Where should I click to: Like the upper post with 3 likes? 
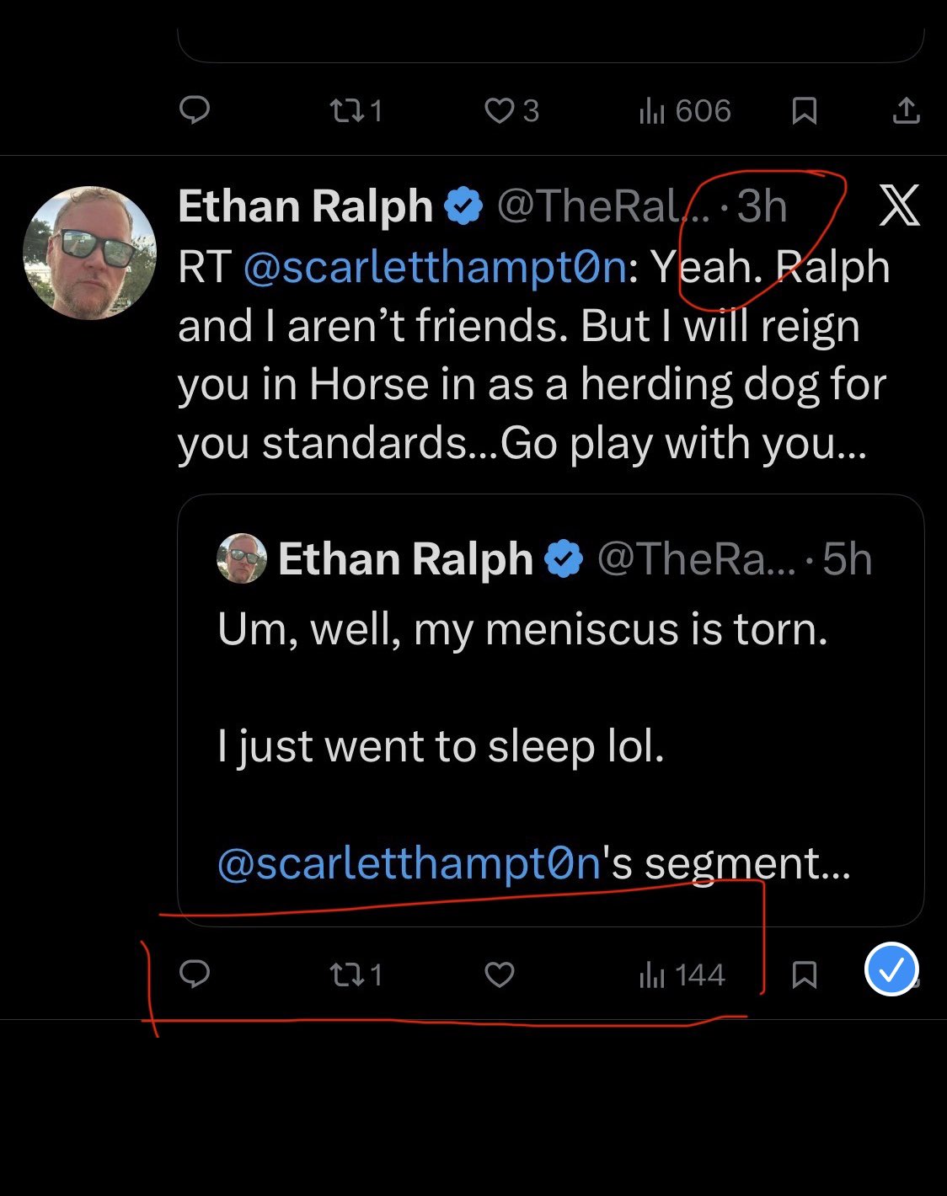[511, 110]
